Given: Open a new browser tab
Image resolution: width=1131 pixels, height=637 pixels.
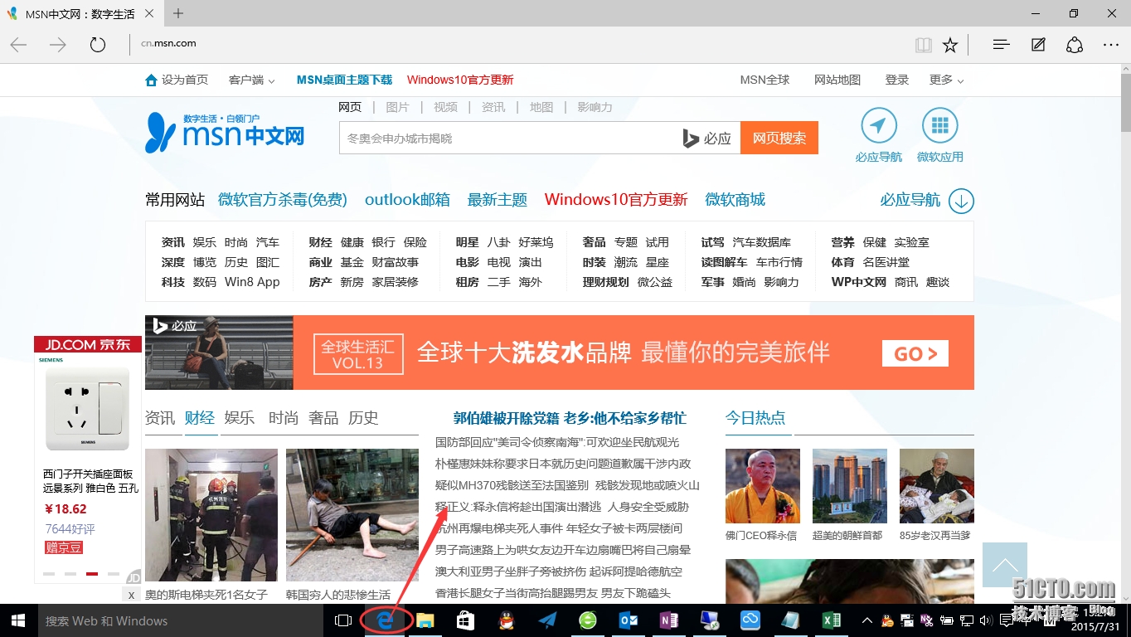Looking at the screenshot, I should (x=178, y=13).
